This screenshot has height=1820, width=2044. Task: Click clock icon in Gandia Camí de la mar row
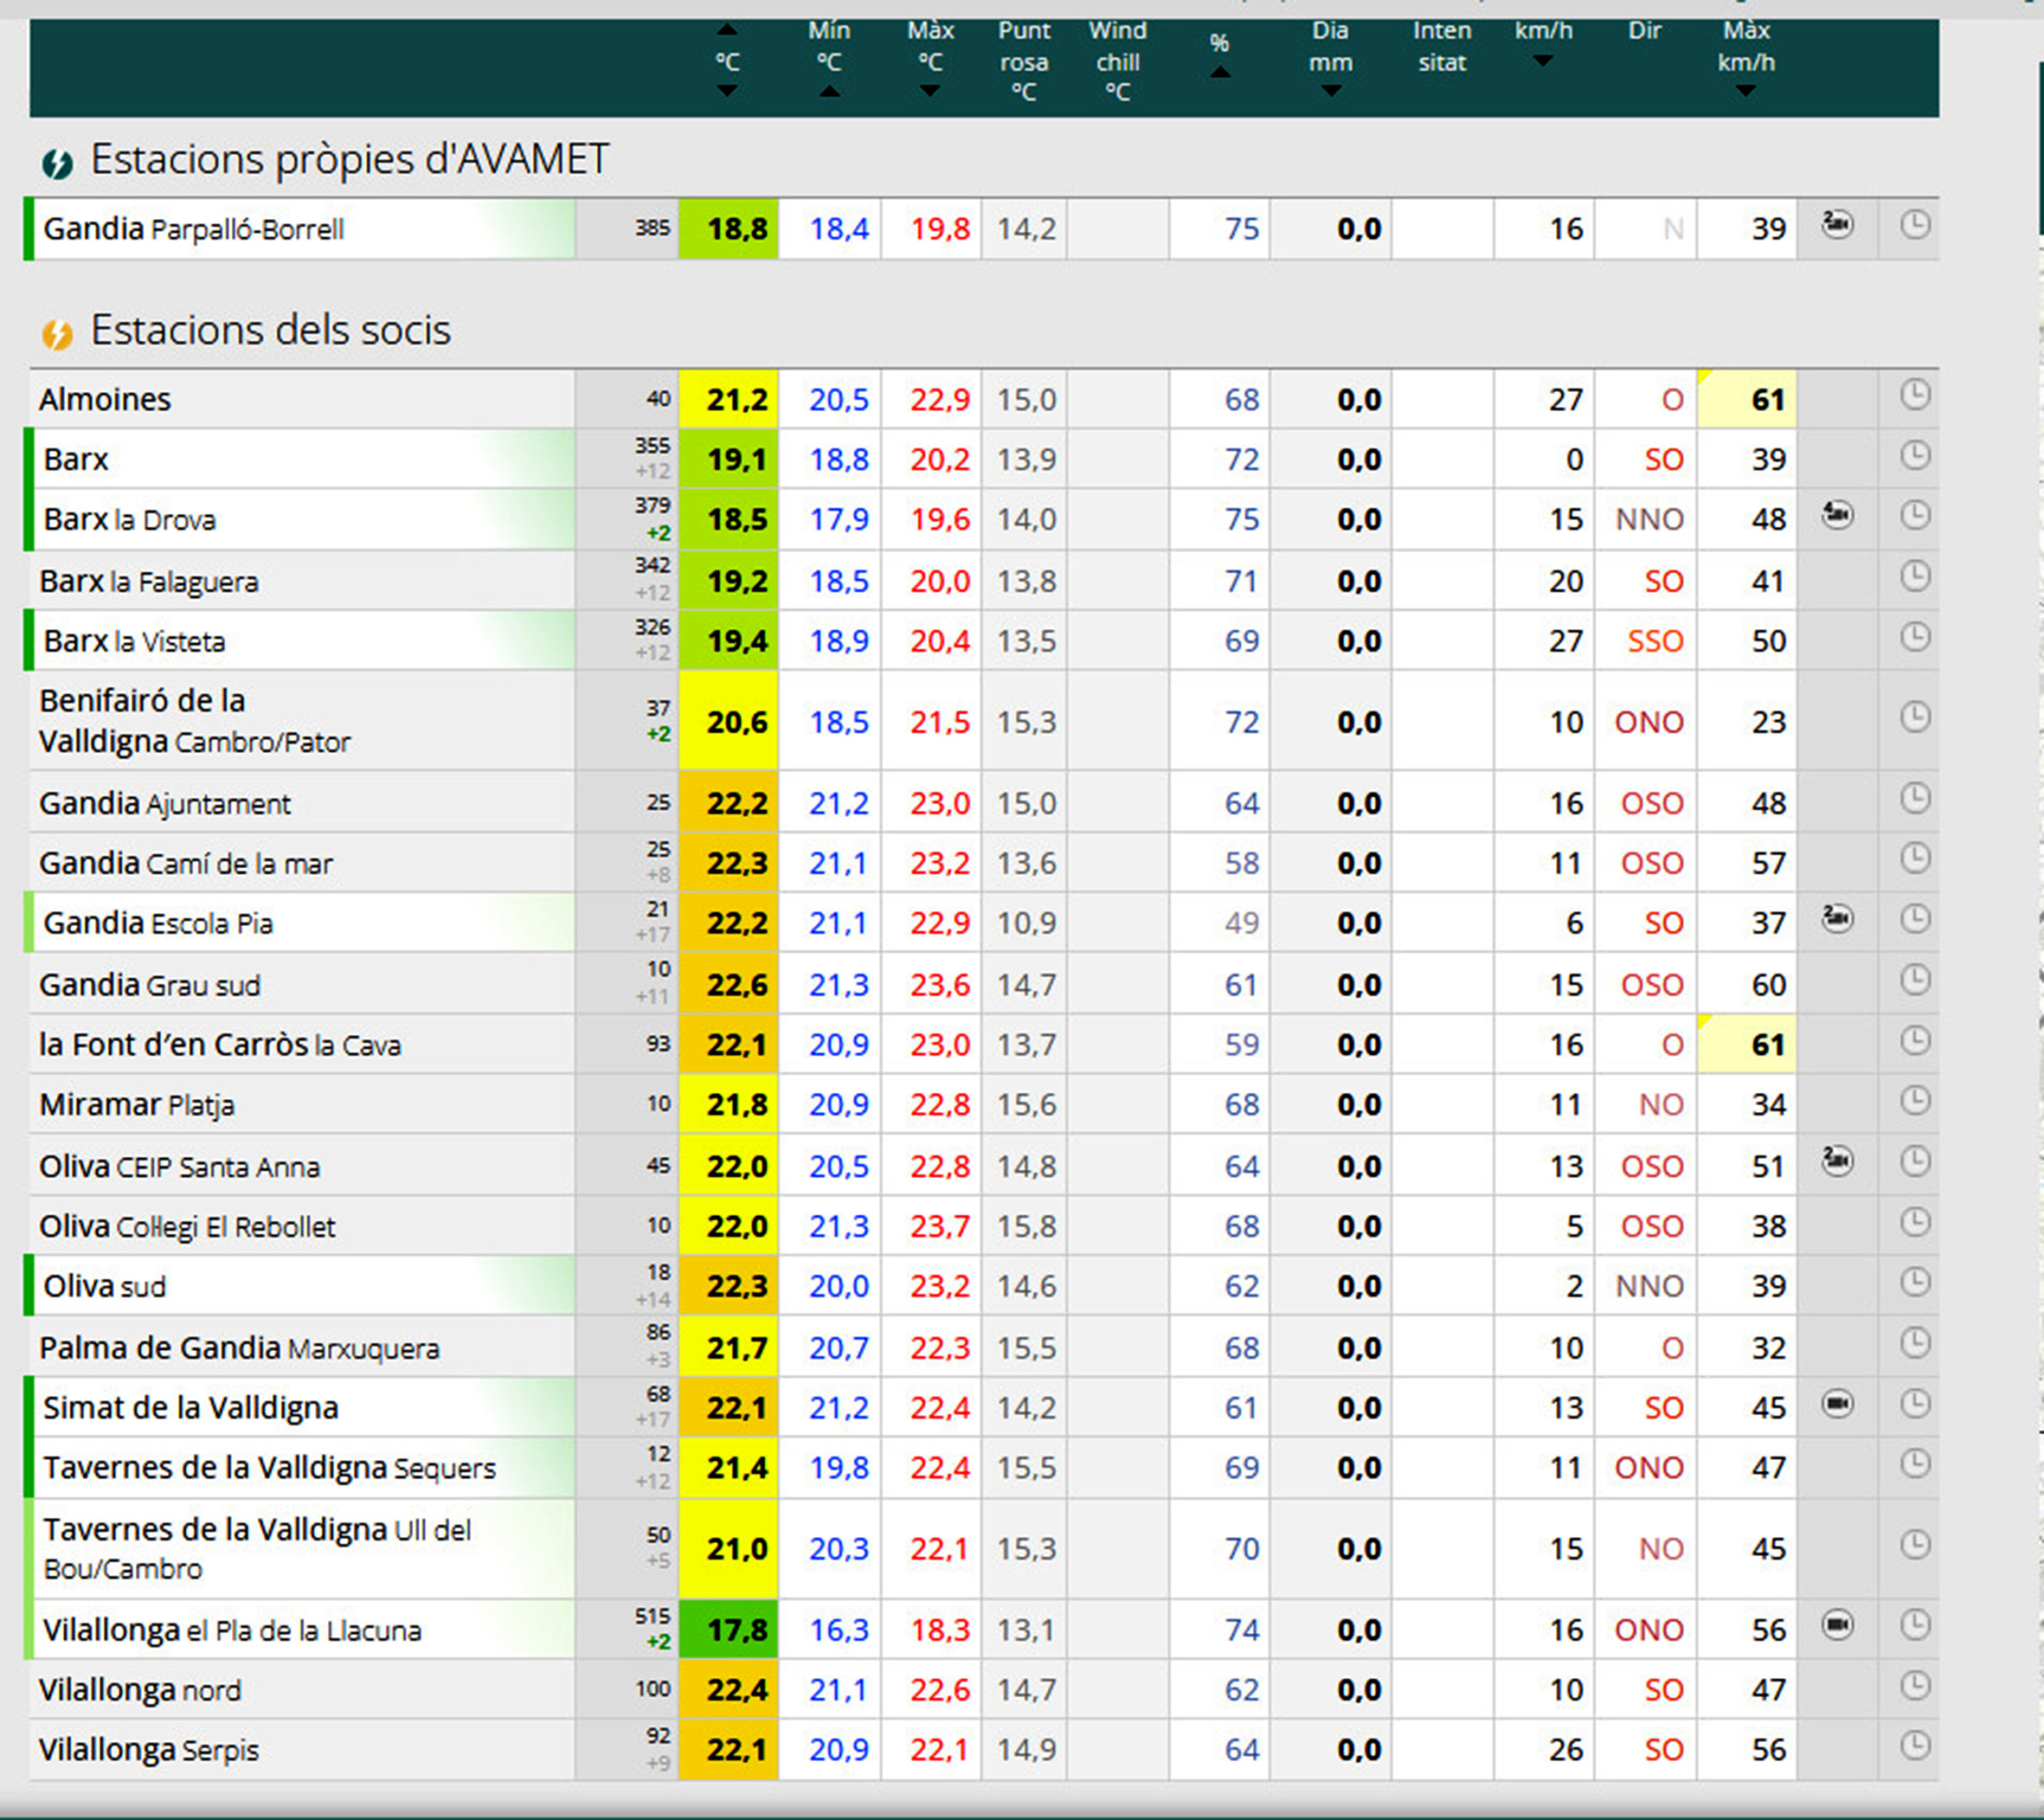click(x=1914, y=858)
